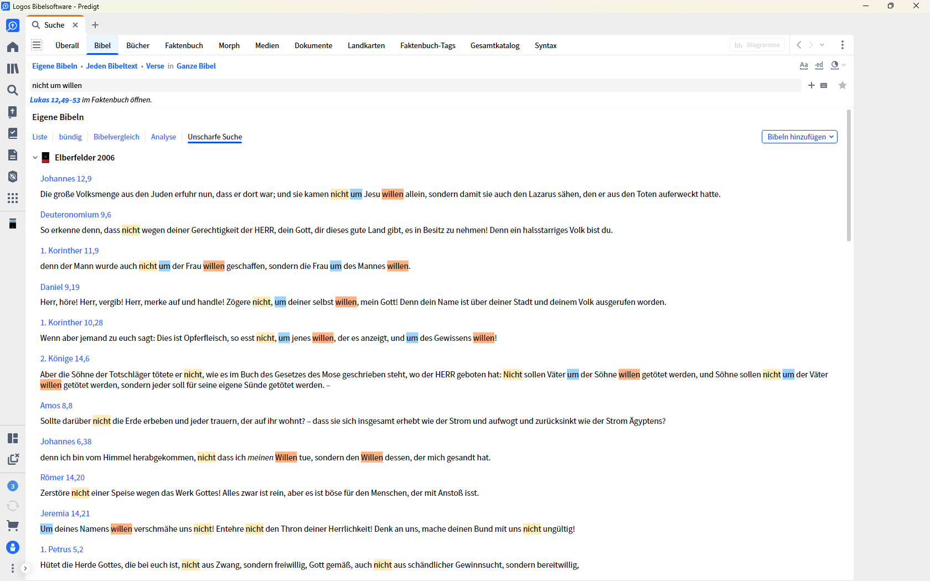Open the Jeden Bibeltext field selector

pyautogui.click(x=112, y=66)
